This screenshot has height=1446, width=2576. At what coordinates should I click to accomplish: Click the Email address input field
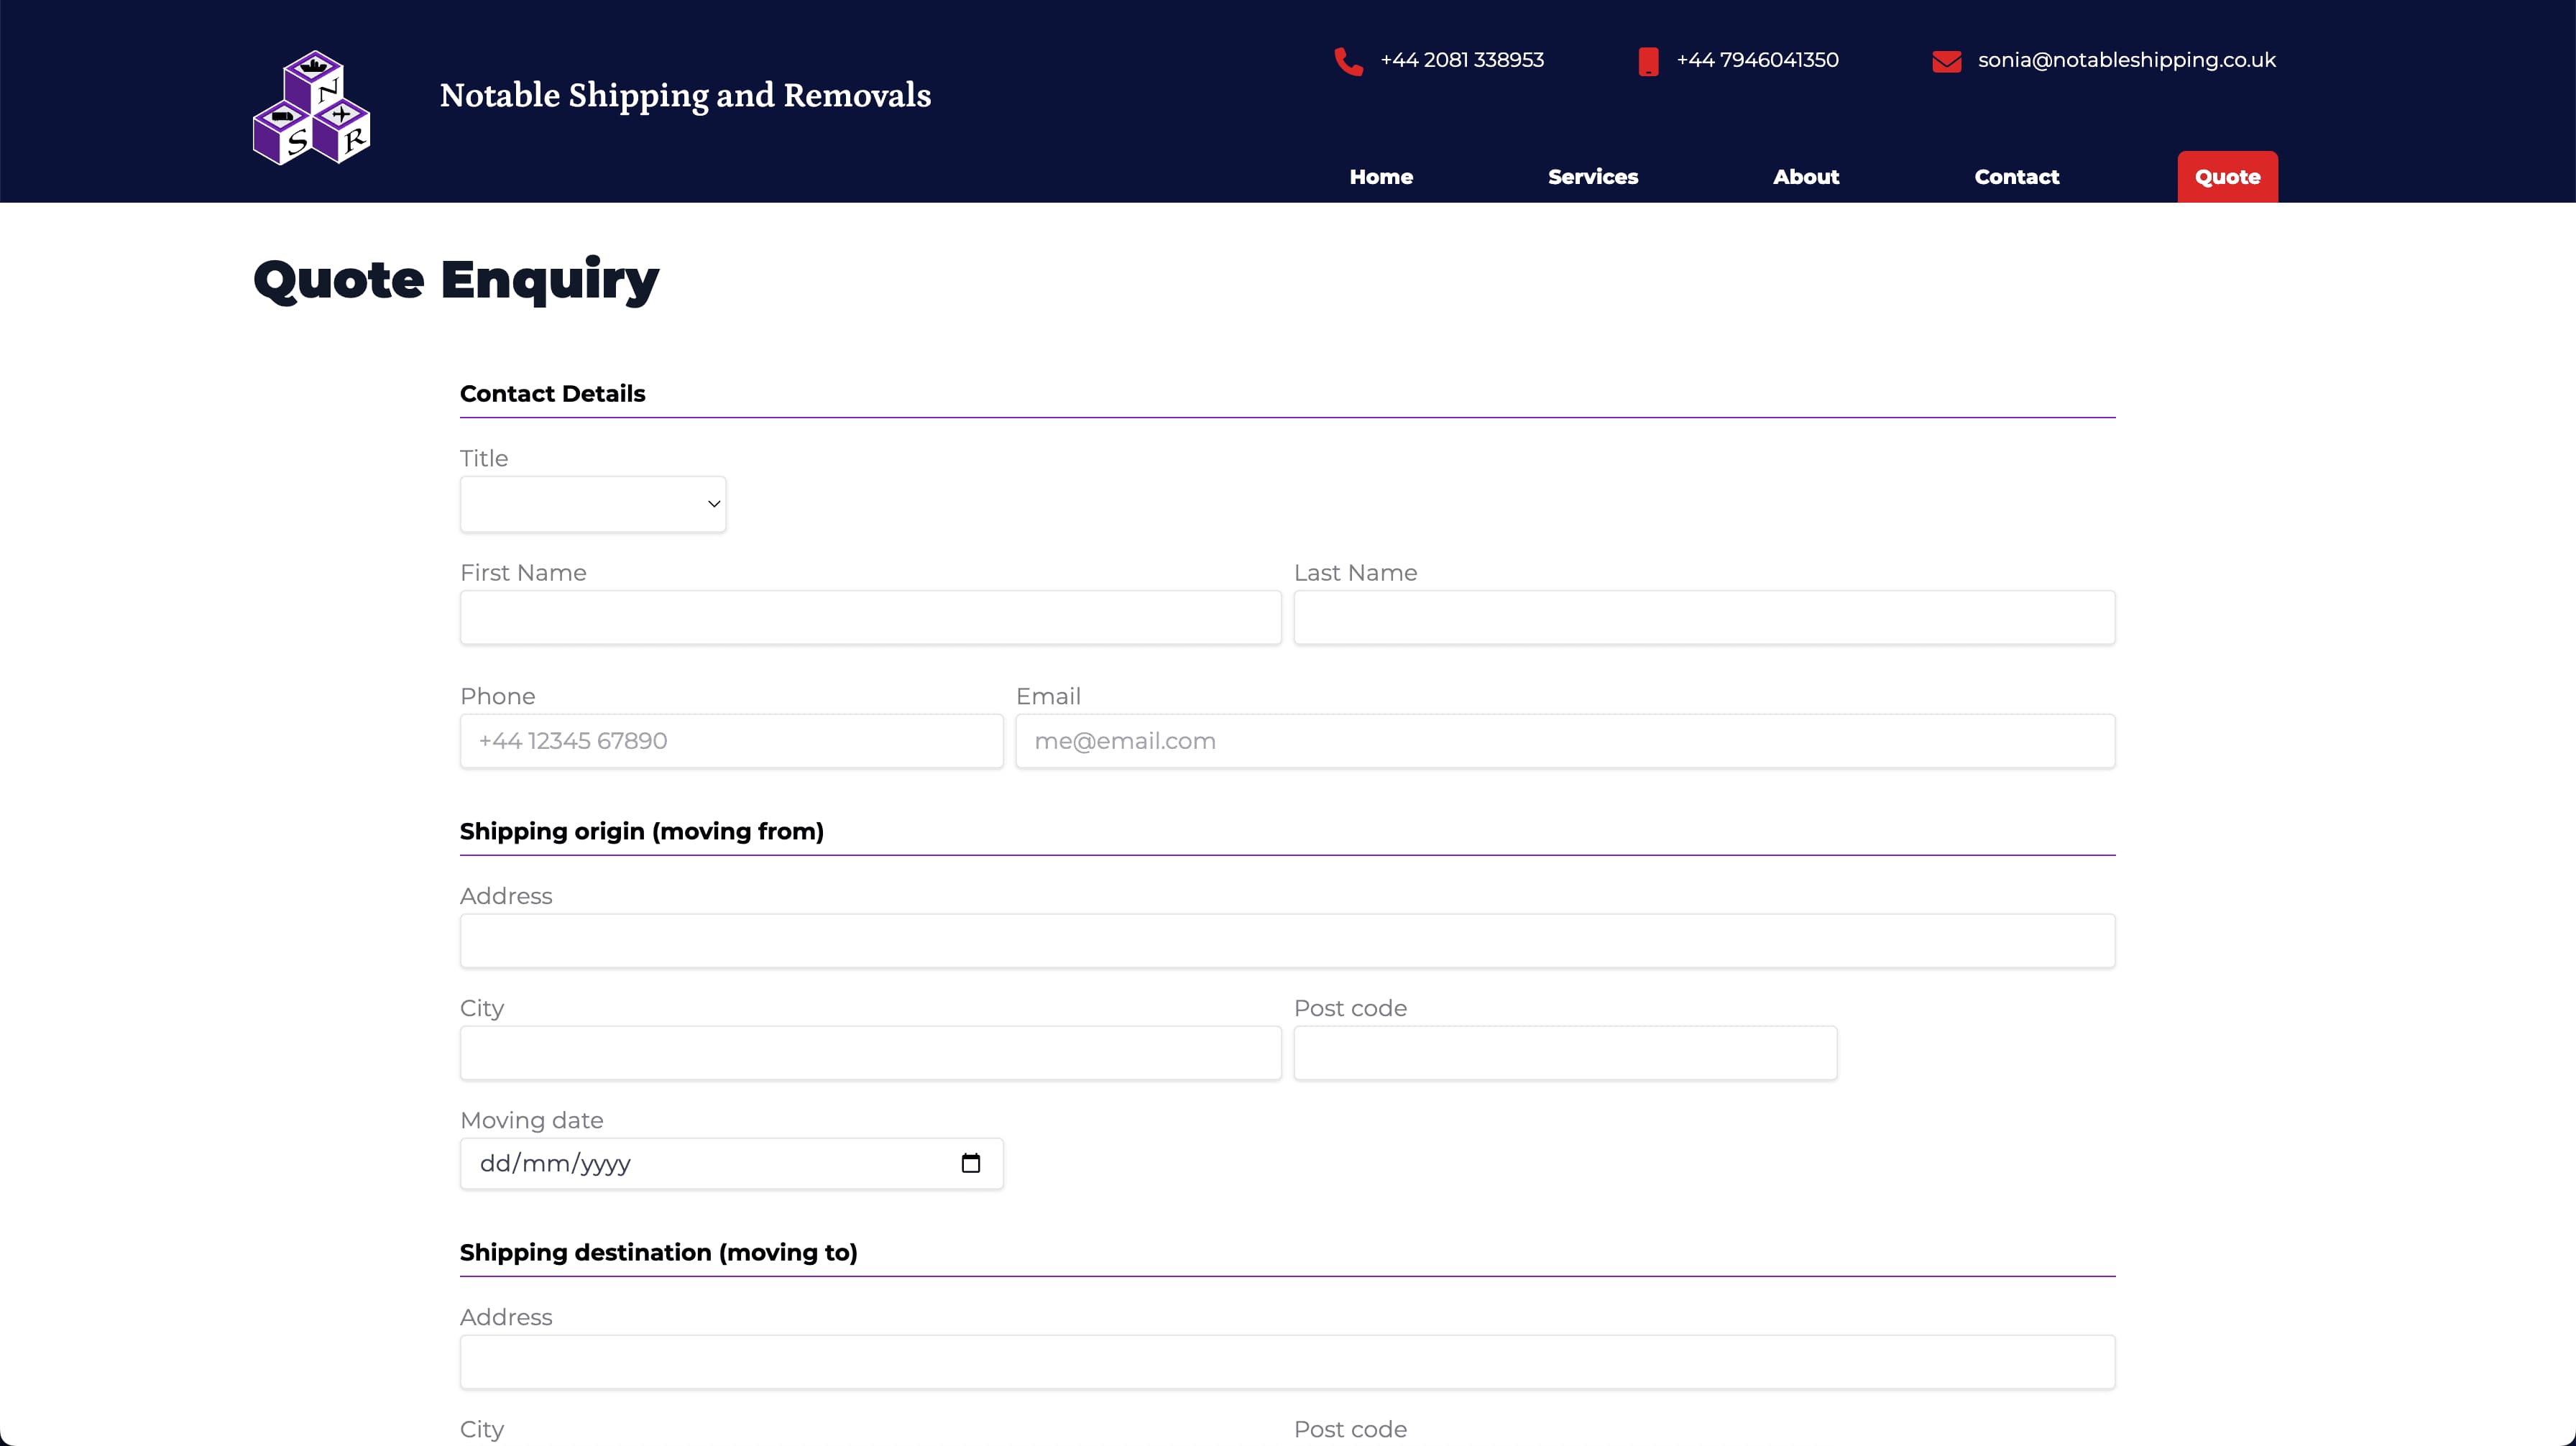pos(1564,740)
